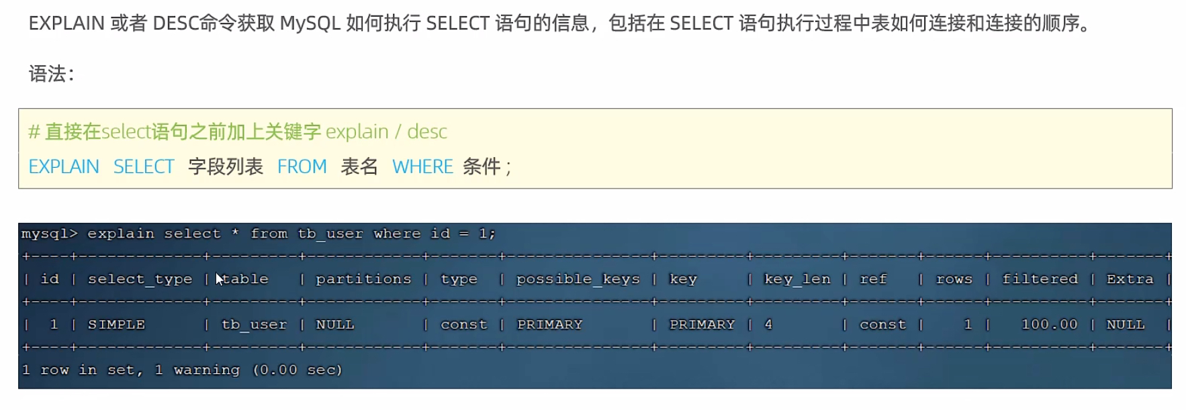Click the green comment line about explain / desc
This screenshot has height=410, width=1186.
point(238,132)
